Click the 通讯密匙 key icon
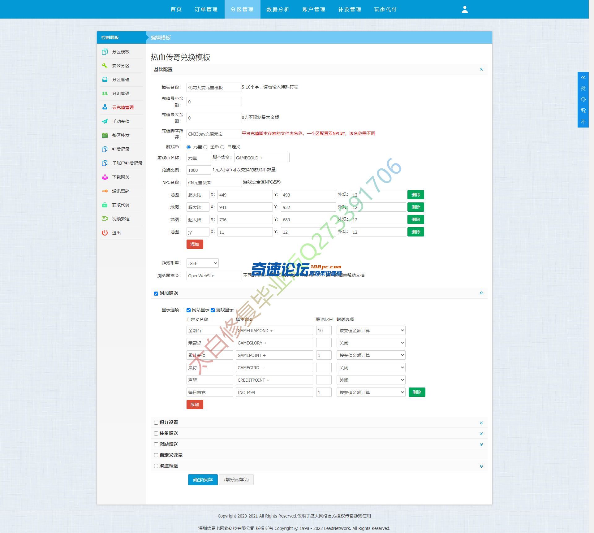 [105, 191]
